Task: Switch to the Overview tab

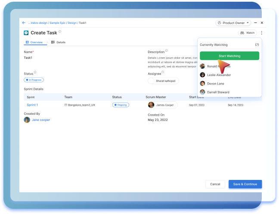Action: tap(34, 42)
